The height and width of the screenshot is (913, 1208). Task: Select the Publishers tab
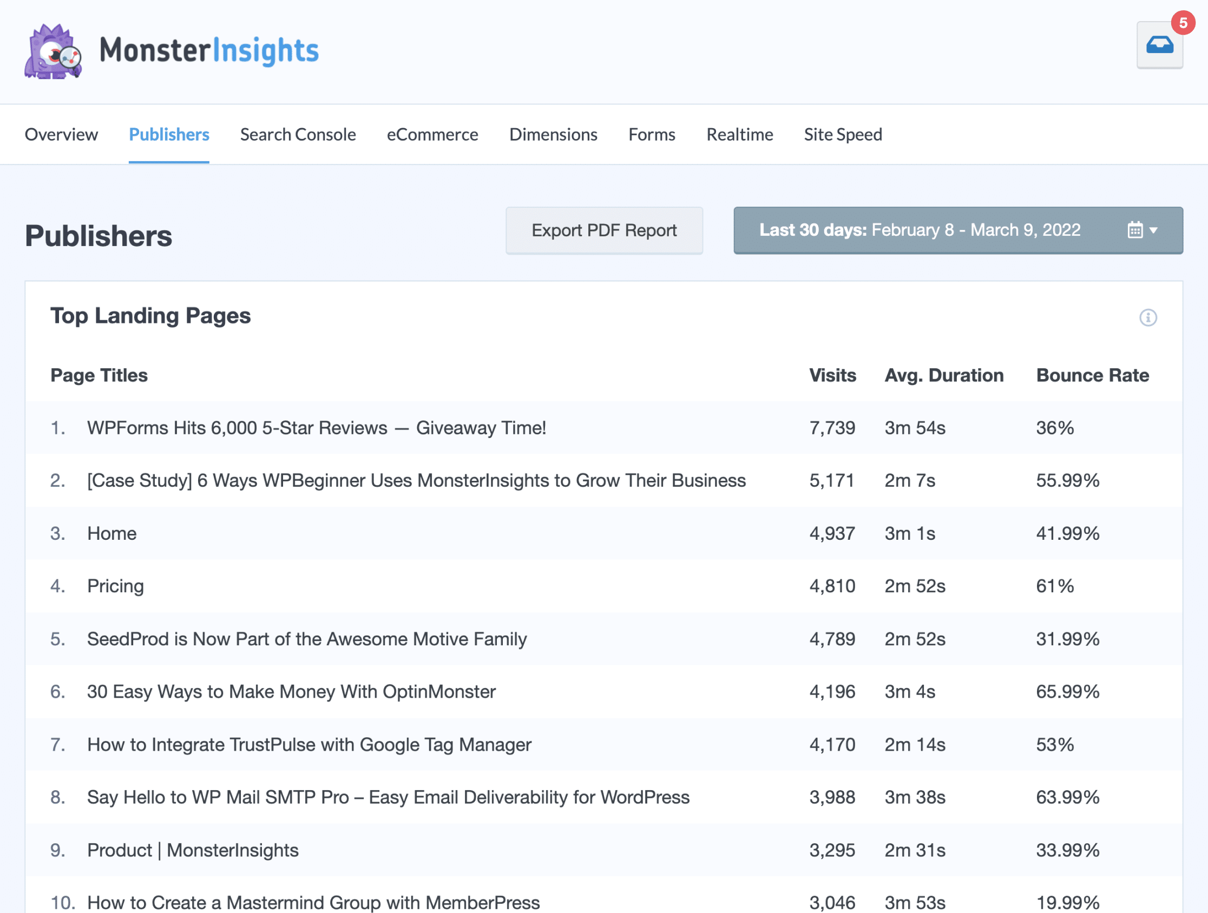point(169,134)
